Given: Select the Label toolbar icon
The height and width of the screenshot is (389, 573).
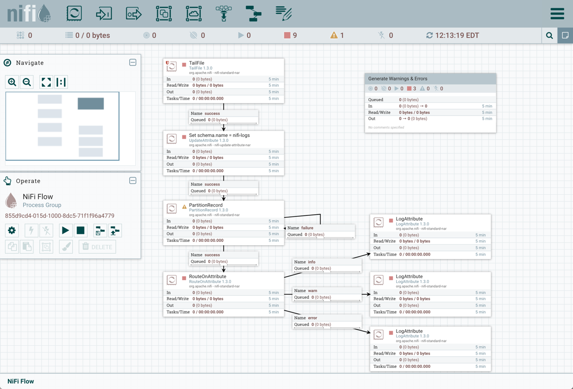Looking at the screenshot, I should (283, 13).
